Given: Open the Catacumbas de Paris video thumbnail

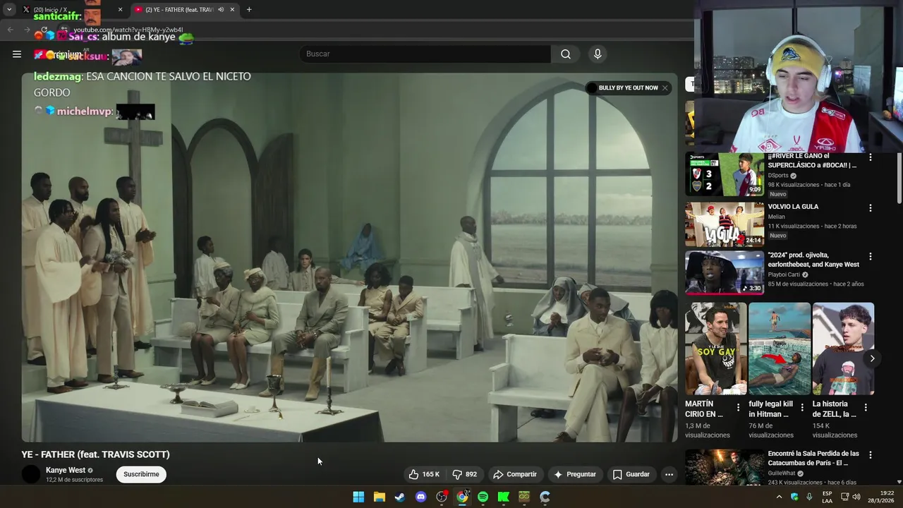Looking at the screenshot, I should tap(725, 468).
